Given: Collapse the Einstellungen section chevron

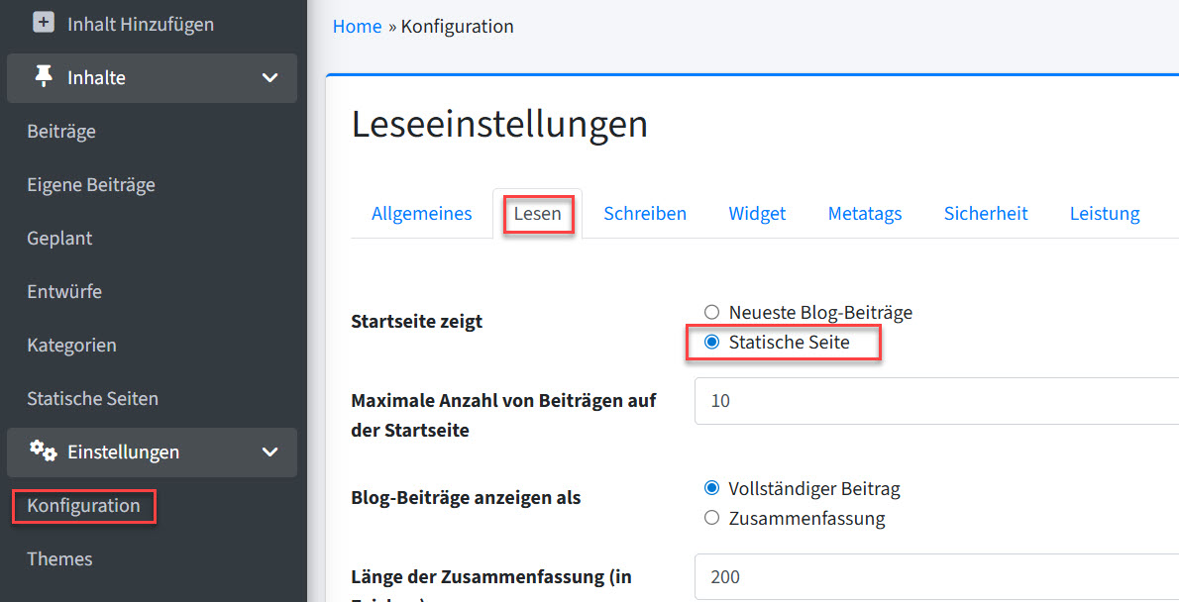Looking at the screenshot, I should (269, 452).
